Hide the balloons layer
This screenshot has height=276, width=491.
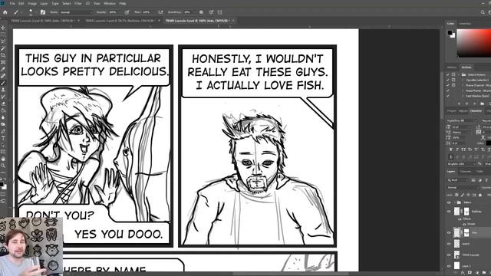click(x=449, y=212)
